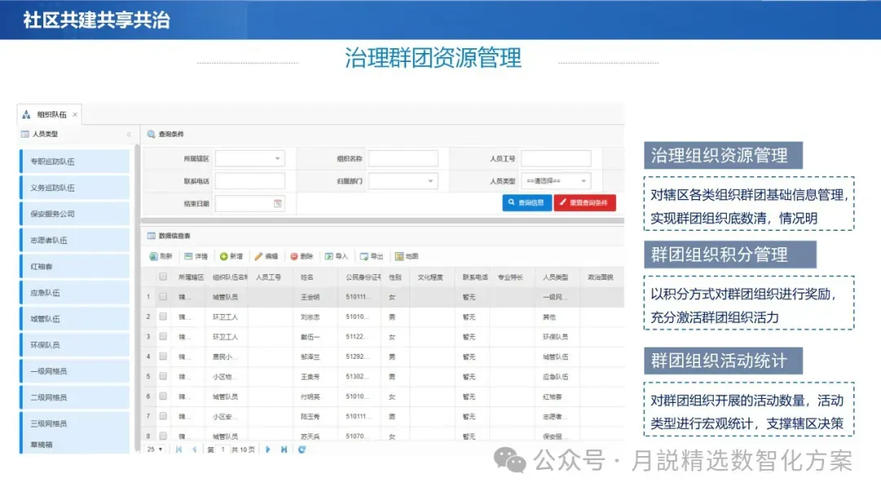Image resolution: width=881 pixels, height=496 pixels.
Task: Check the row for 王贵芳
Action: click(x=163, y=376)
